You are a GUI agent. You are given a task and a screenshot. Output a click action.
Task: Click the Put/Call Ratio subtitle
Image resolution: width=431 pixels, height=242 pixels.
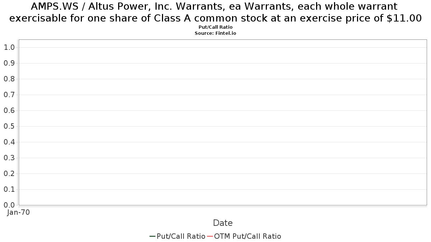pos(215,27)
